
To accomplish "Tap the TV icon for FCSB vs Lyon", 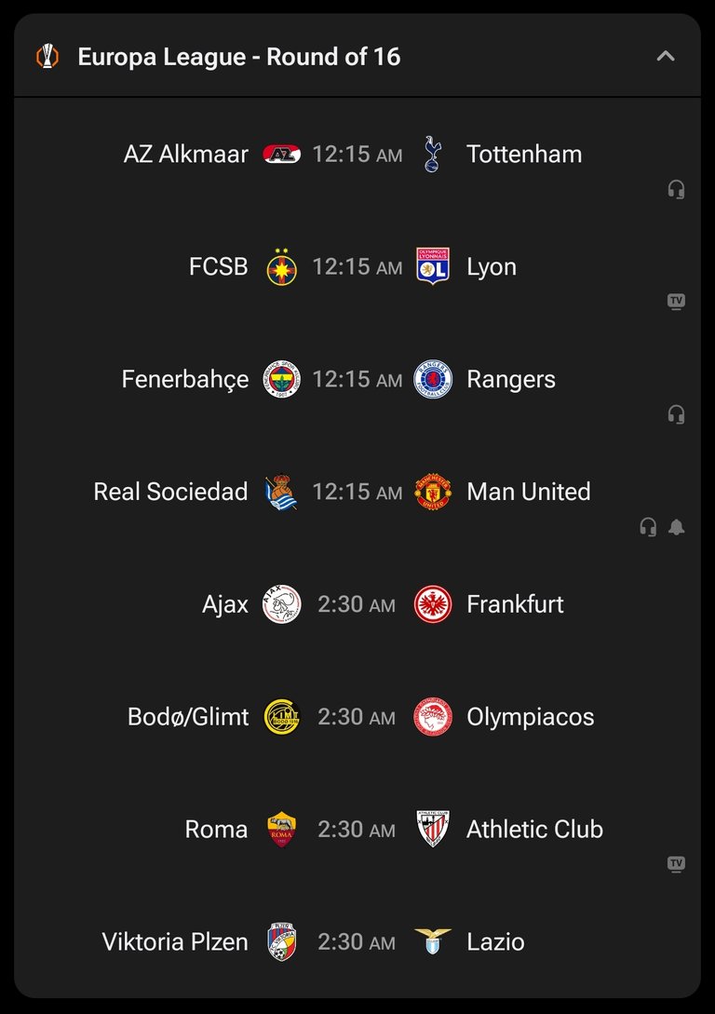I will pos(676,302).
